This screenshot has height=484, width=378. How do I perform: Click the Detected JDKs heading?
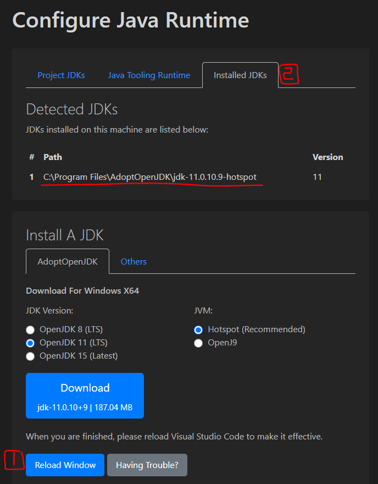(x=72, y=109)
